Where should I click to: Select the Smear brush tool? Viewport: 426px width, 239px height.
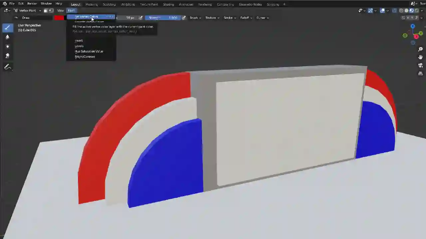point(7,55)
